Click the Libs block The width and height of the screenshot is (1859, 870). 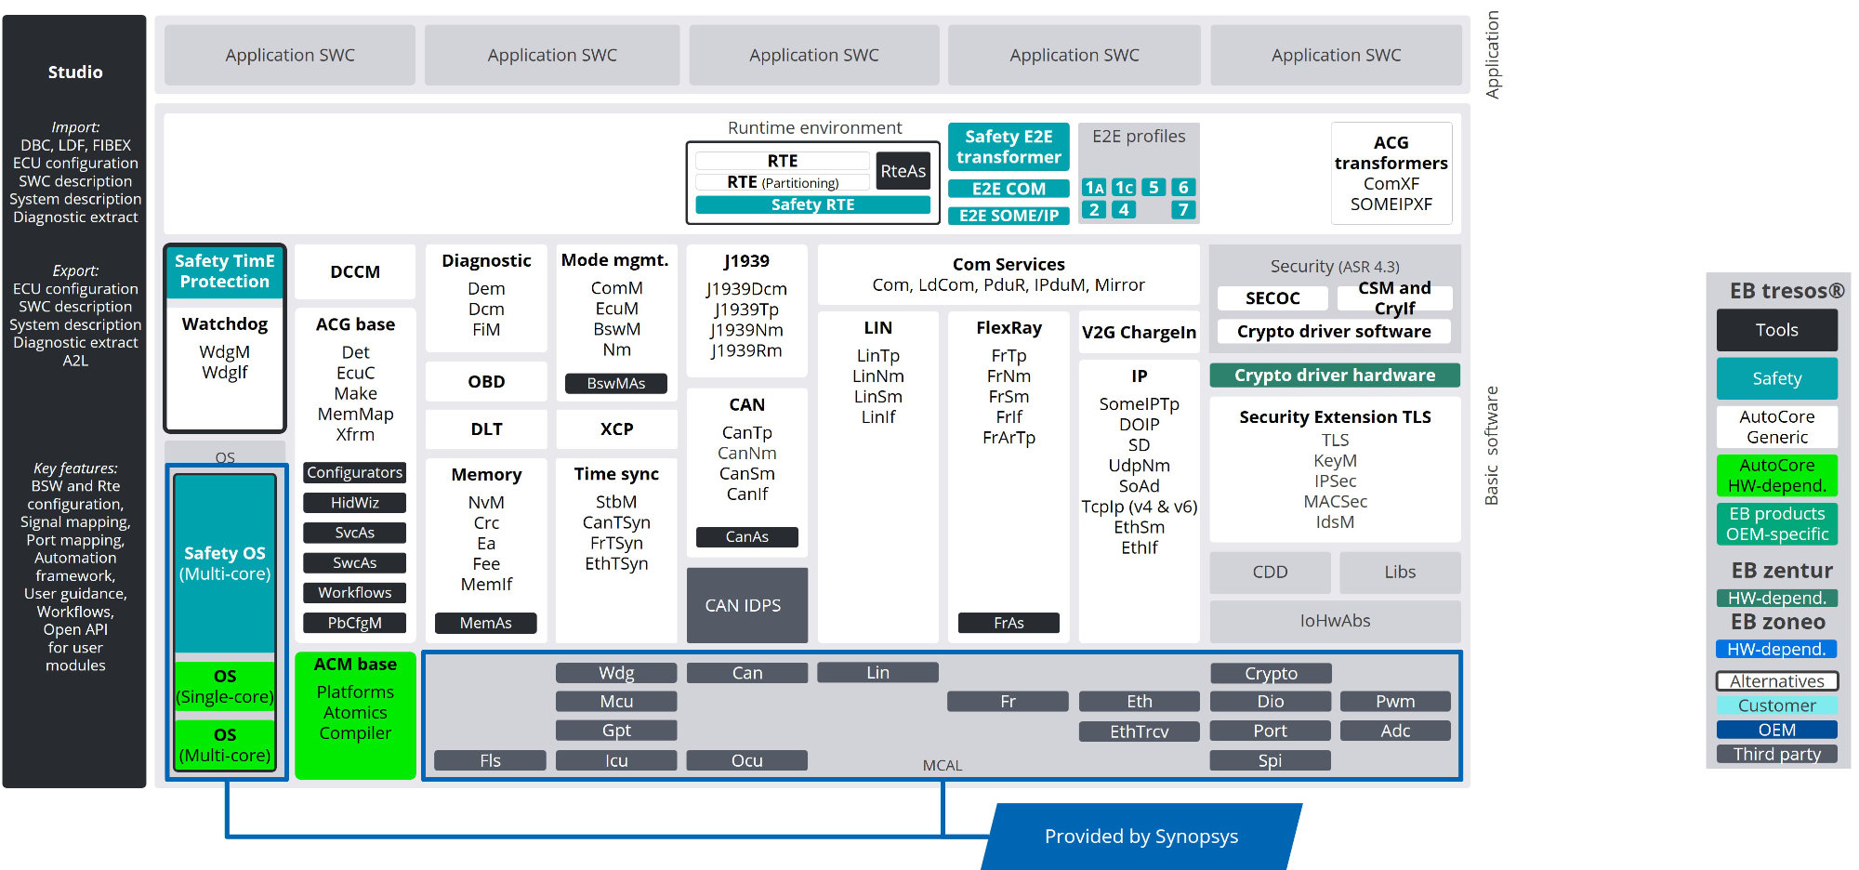(x=1400, y=573)
